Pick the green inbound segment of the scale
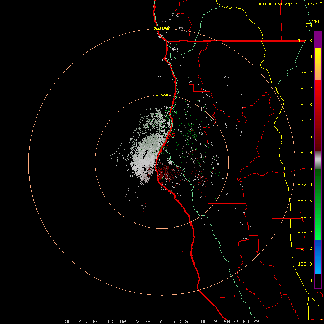The width and height of the screenshot is (324, 324). 318,204
